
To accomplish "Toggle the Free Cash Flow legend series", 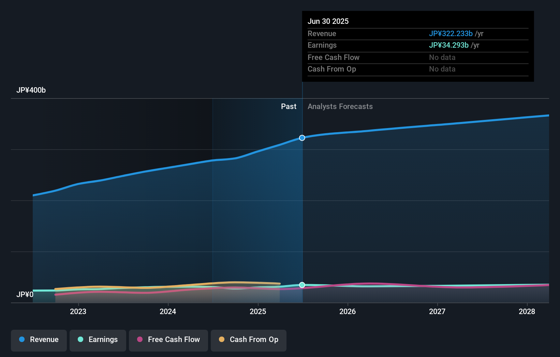I will pyautogui.click(x=168, y=340).
